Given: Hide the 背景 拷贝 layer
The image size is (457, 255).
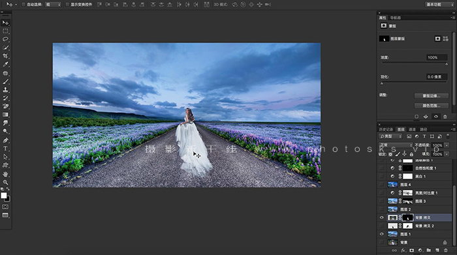Looking at the screenshot, I should [381, 217].
